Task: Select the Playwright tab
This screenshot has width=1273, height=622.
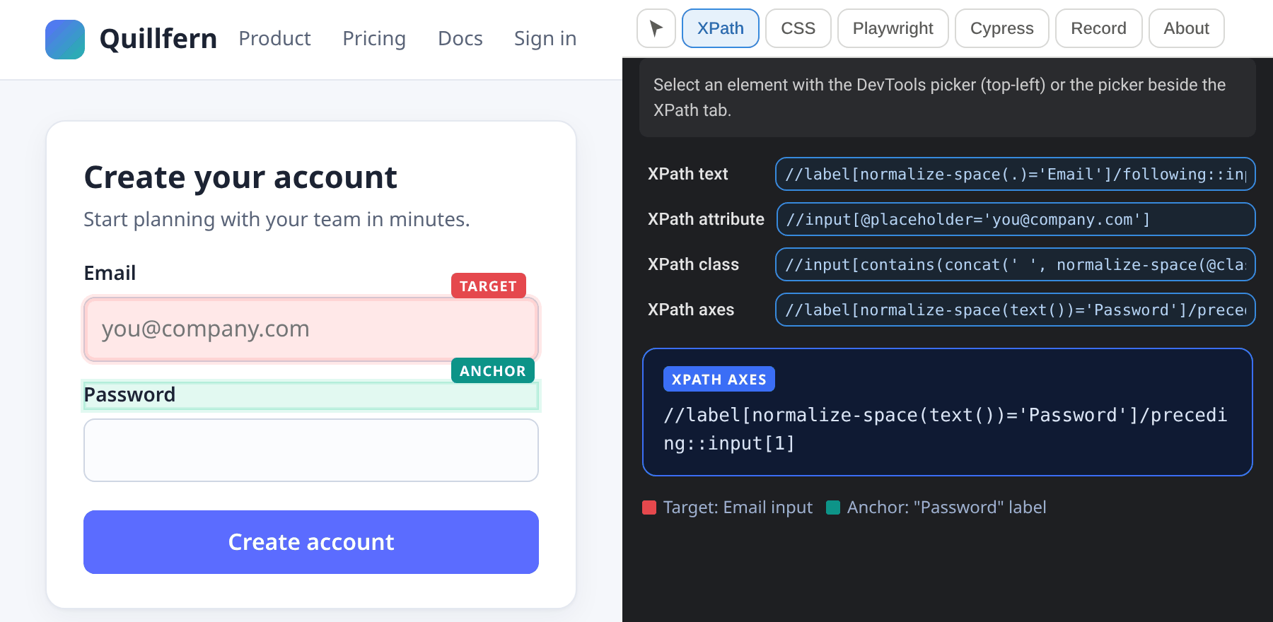Action: coord(893,28)
